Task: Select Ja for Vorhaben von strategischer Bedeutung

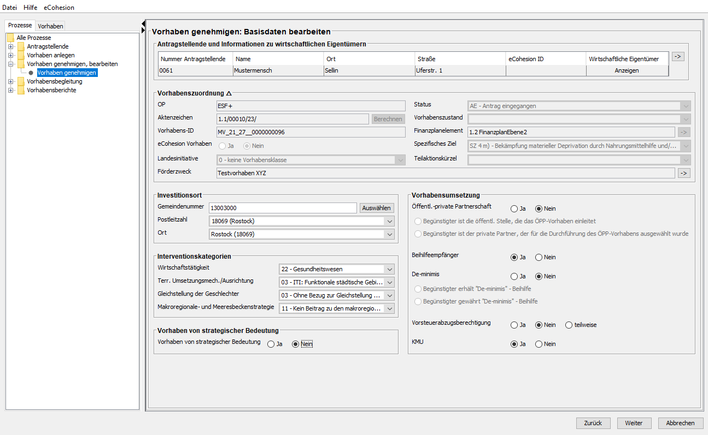Action: [x=271, y=344]
